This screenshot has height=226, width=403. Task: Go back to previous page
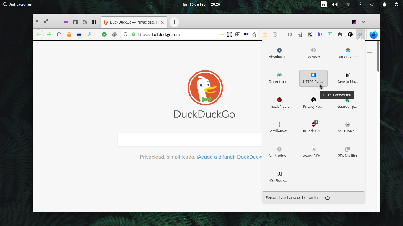pos(39,34)
